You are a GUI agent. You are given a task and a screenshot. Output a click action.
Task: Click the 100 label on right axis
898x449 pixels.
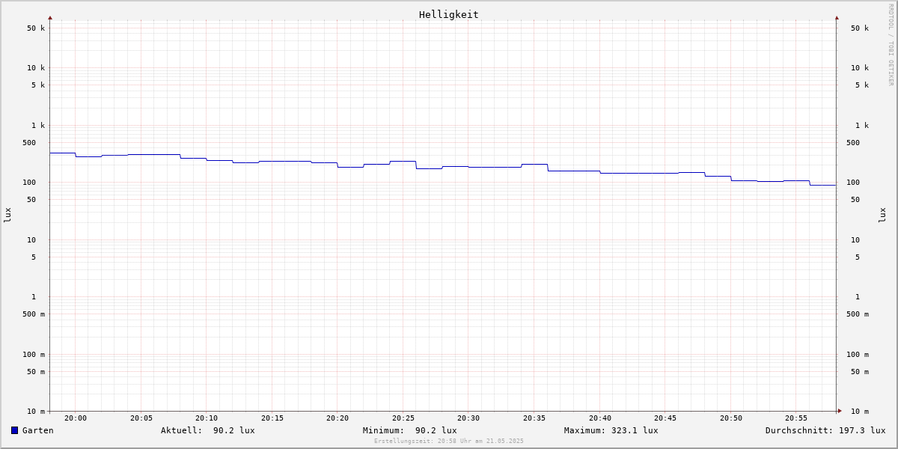(x=853, y=183)
